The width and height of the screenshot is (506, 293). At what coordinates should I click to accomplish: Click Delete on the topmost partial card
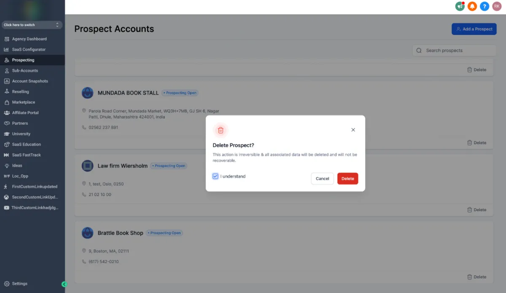click(x=476, y=70)
